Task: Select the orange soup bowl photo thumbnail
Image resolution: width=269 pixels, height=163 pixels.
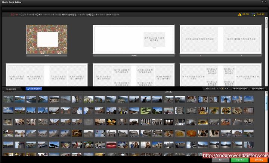Action: [x=191, y=134]
